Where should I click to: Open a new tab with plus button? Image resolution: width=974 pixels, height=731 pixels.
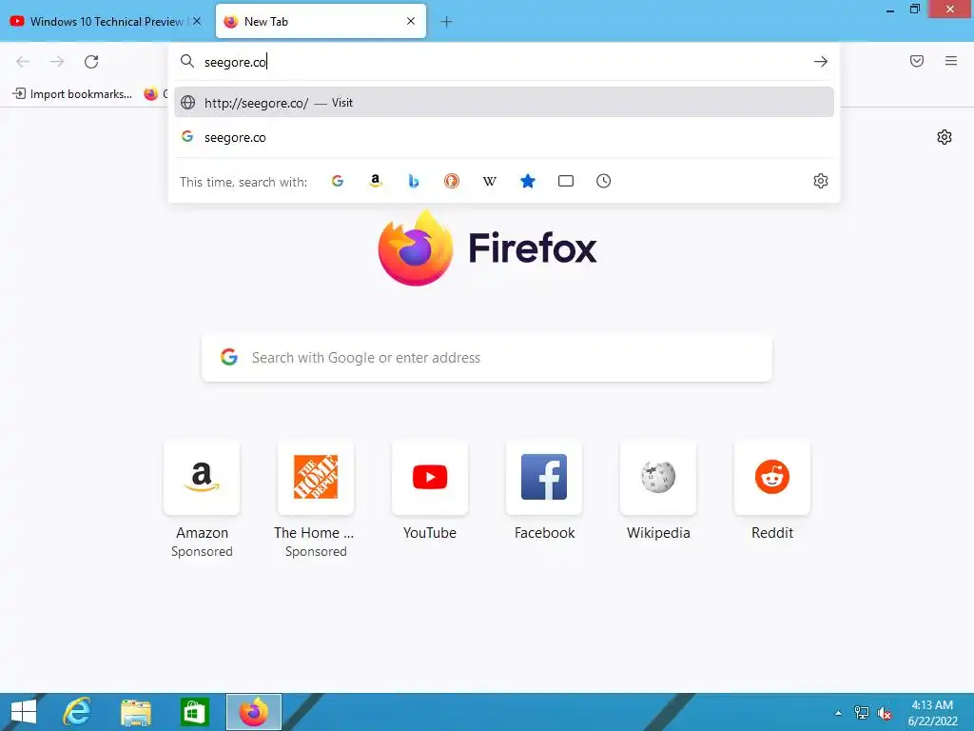(446, 22)
